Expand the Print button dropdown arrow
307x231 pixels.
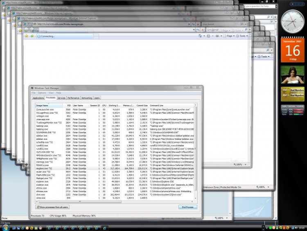tap(221, 36)
